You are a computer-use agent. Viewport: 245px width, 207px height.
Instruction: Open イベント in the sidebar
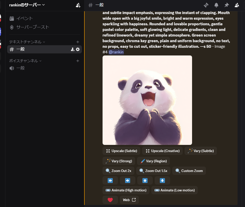tap(25, 18)
